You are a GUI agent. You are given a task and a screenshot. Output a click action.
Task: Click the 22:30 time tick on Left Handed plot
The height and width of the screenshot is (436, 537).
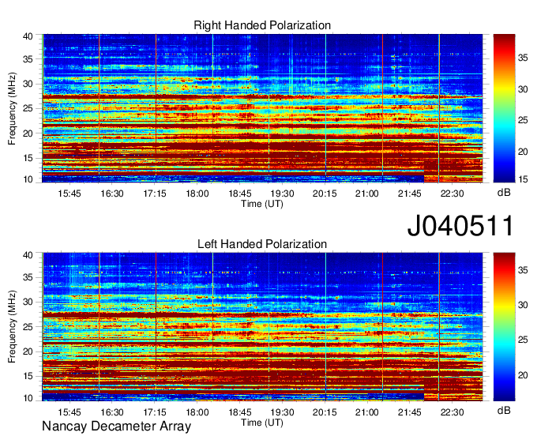pyautogui.click(x=452, y=412)
